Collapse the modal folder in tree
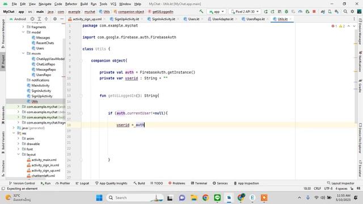This screenshot has width=363, height=204. 23,32
